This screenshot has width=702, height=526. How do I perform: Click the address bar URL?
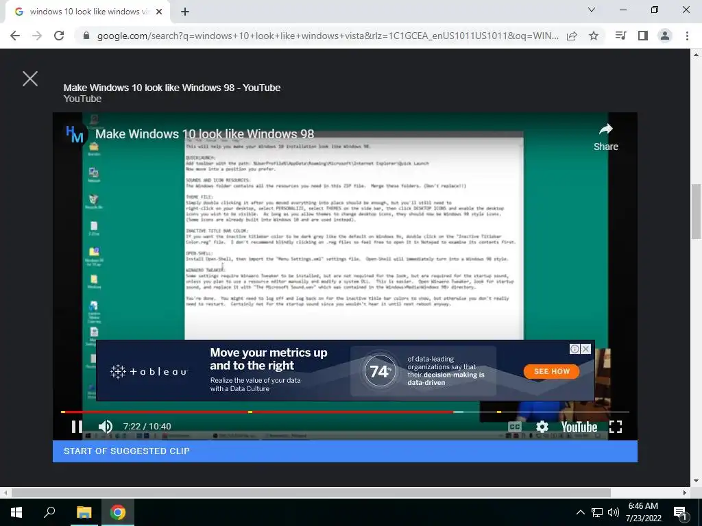328,36
